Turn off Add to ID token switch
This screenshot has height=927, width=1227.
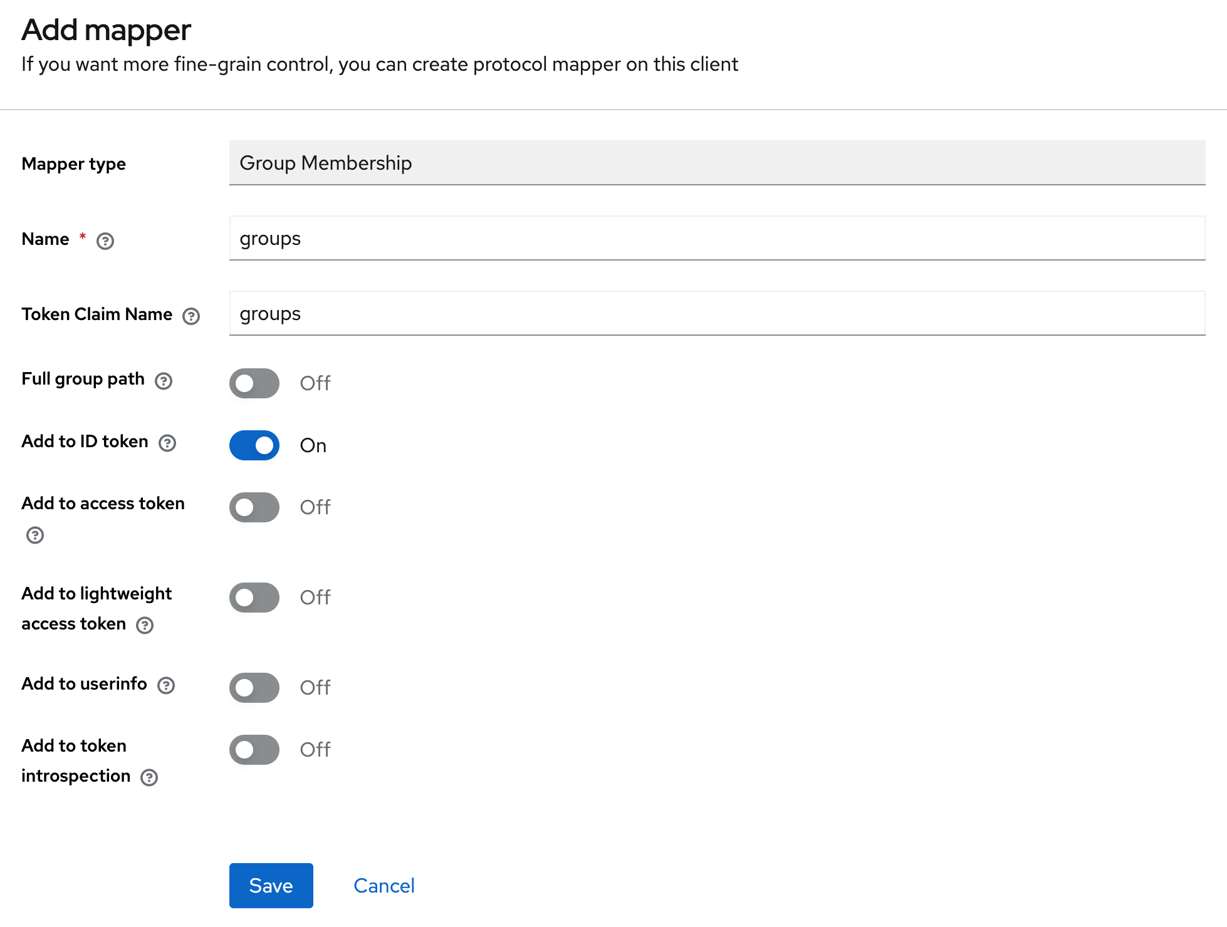tap(254, 445)
